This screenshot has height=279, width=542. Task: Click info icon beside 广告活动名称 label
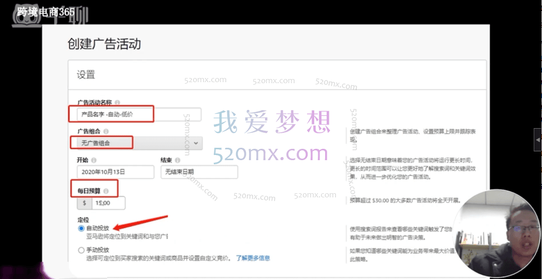[118, 102]
